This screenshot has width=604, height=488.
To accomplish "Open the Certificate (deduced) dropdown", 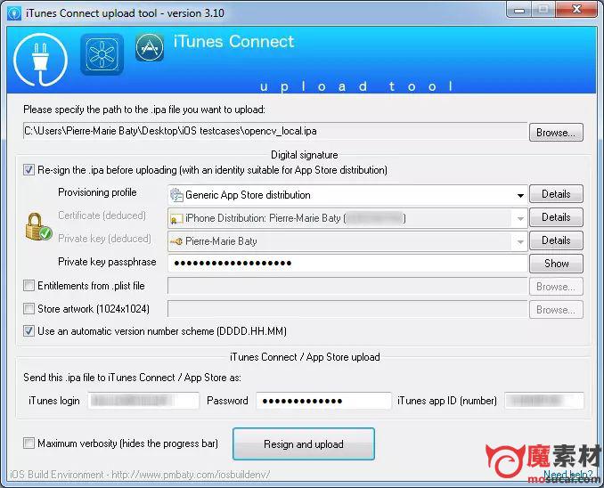I will (520, 218).
